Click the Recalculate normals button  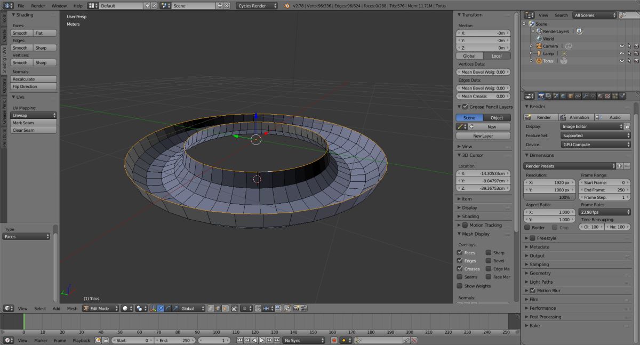coord(34,79)
